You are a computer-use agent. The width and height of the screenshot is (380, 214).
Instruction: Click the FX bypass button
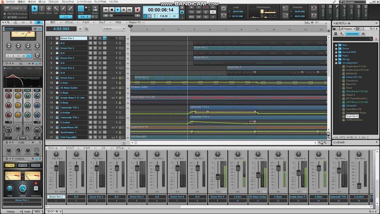click(191, 12)
